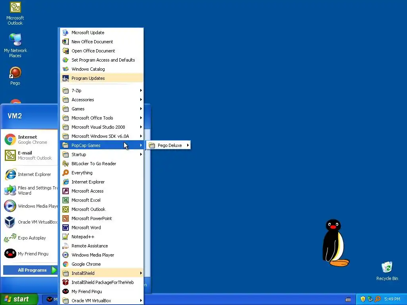
Task: Launch Set Program Access and Defaults
Action: [102, 60]
